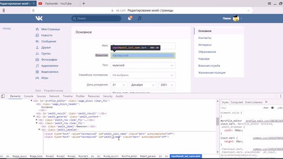Open the Жизненная позиция section
This screenshot has height=159, width=283.
[x=212, y=72]
